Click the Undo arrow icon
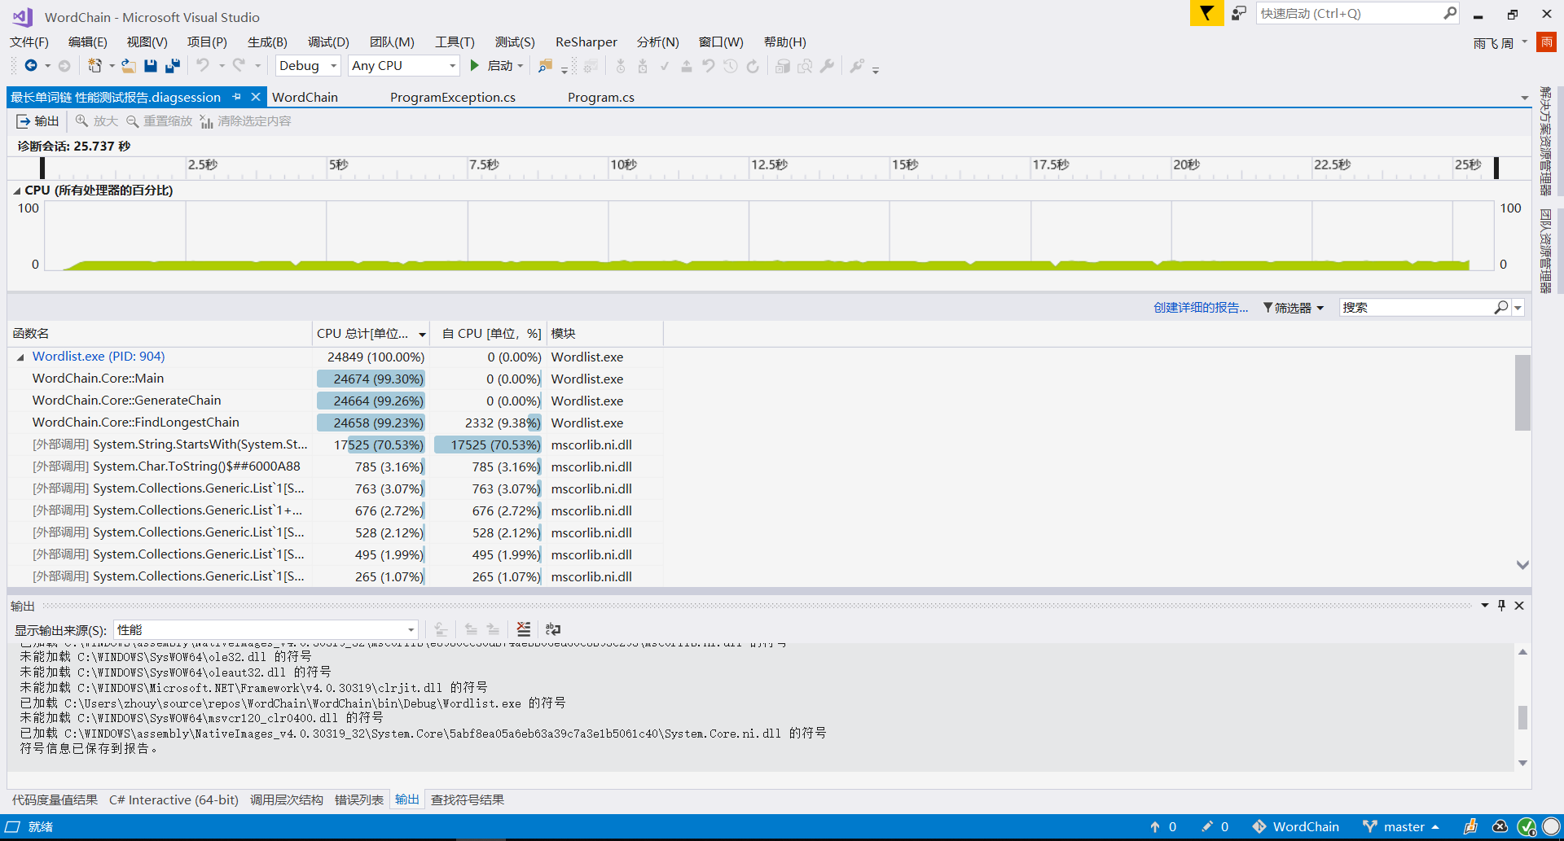The image size is (1564, 841). (x=203, y=66)
